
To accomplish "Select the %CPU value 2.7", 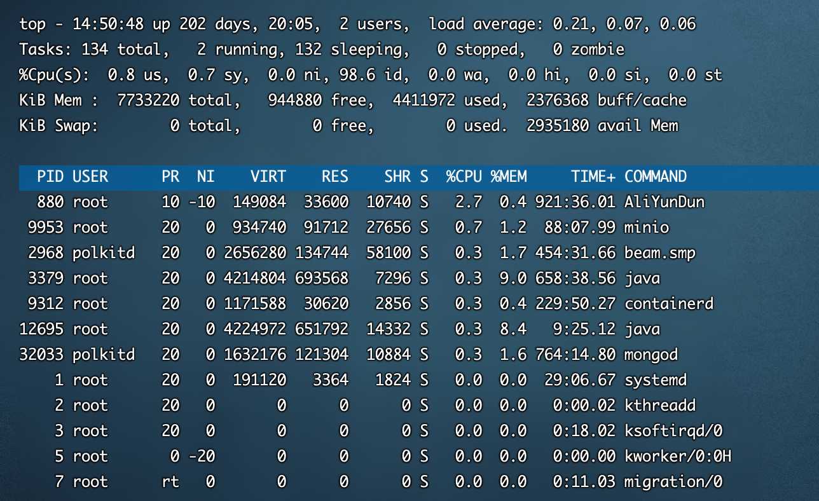I will pos(469,202).
